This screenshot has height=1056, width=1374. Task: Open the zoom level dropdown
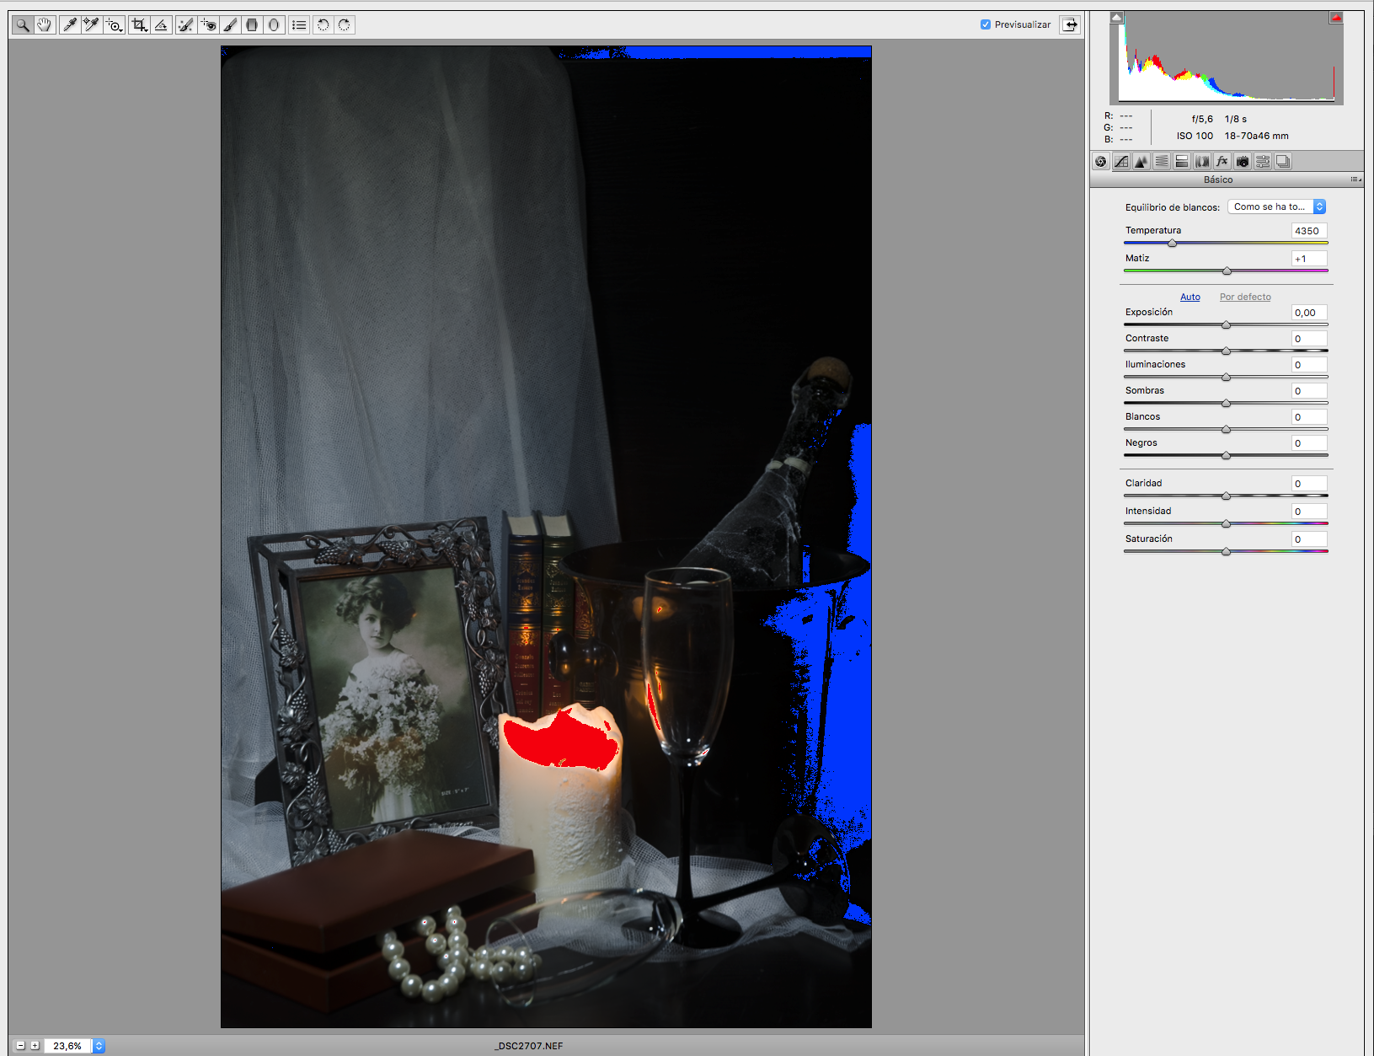(x=99, y=1046)
